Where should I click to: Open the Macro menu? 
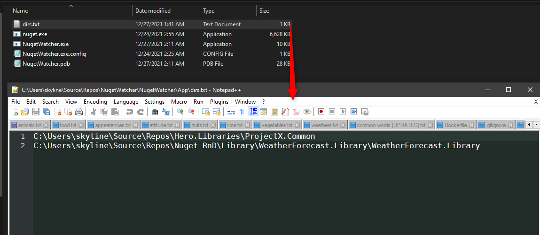pyautogui.click(x=179, y=102)
